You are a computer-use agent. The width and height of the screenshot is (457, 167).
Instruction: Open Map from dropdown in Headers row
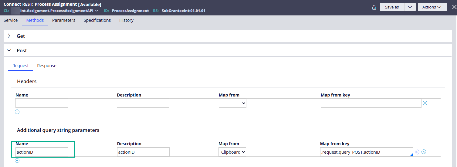click(x=232, y=103)
